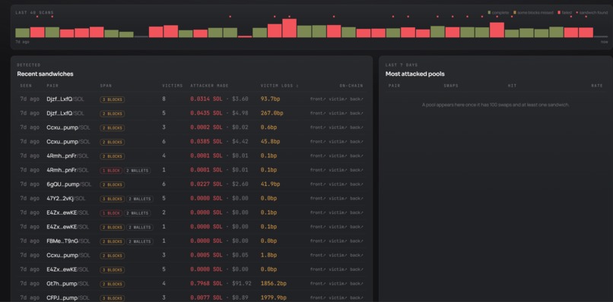Open front link in the 267.8bp sandwich row
Viewport: 613px width, 302px height.
[x=317, y=113]
